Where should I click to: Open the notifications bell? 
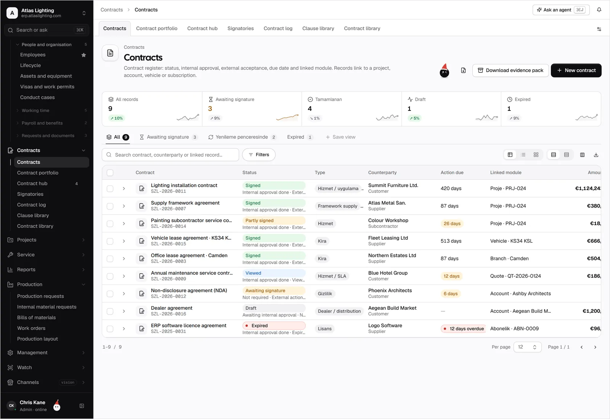coord(599,10)
